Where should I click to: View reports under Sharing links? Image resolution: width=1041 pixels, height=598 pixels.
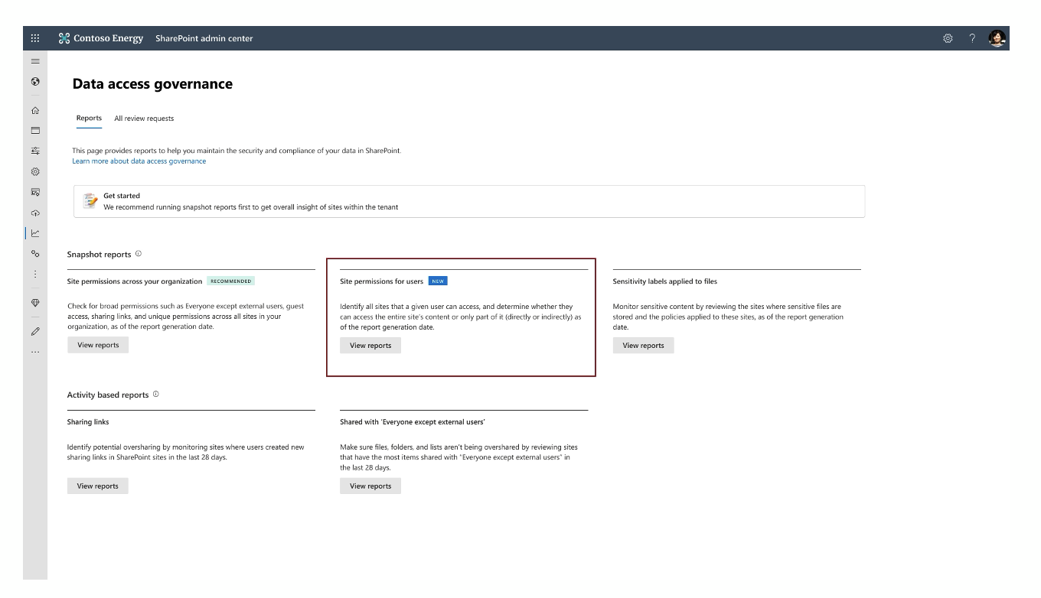(x=97, y=486)
